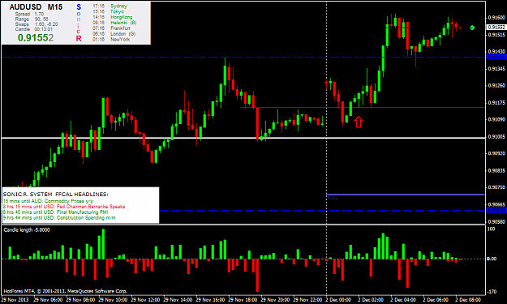Click the blue price tag on lower dashed line
The image size is (507, 304).
pos(496,210)
